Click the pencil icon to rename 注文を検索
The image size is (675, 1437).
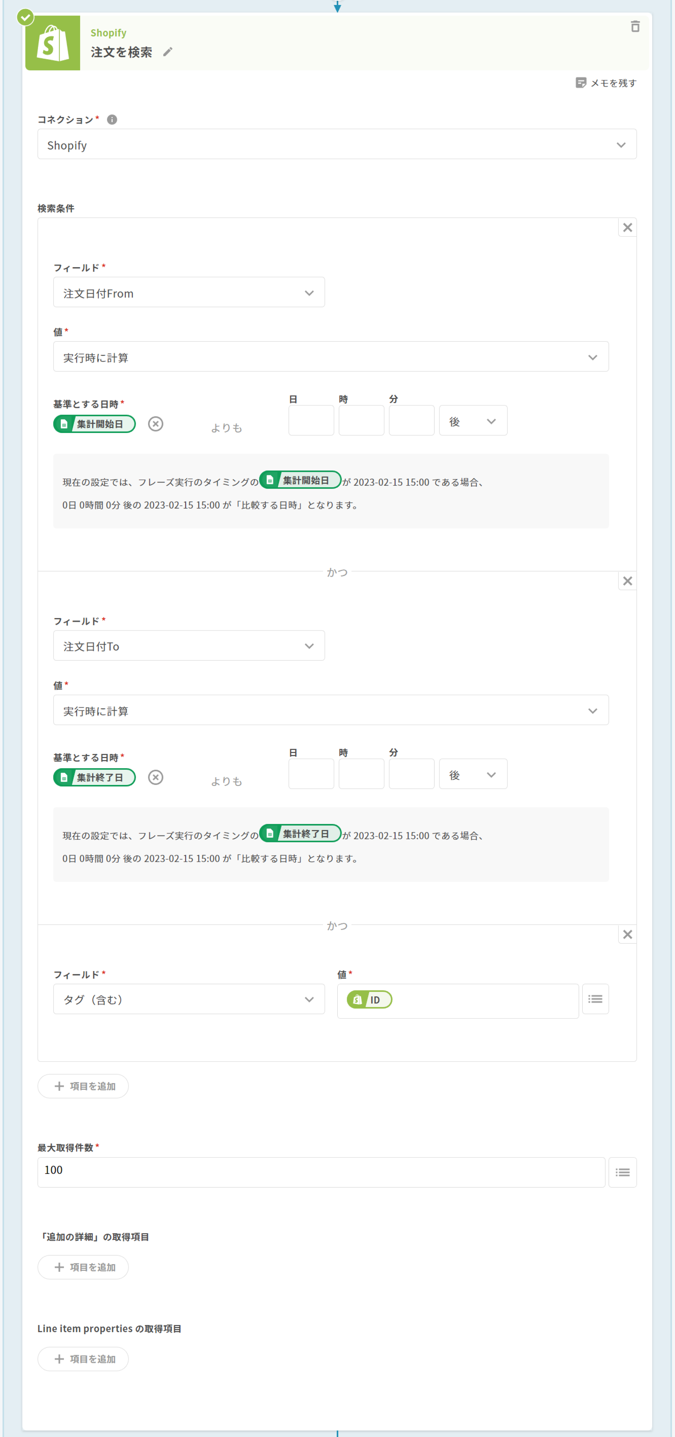coord(167,52)
